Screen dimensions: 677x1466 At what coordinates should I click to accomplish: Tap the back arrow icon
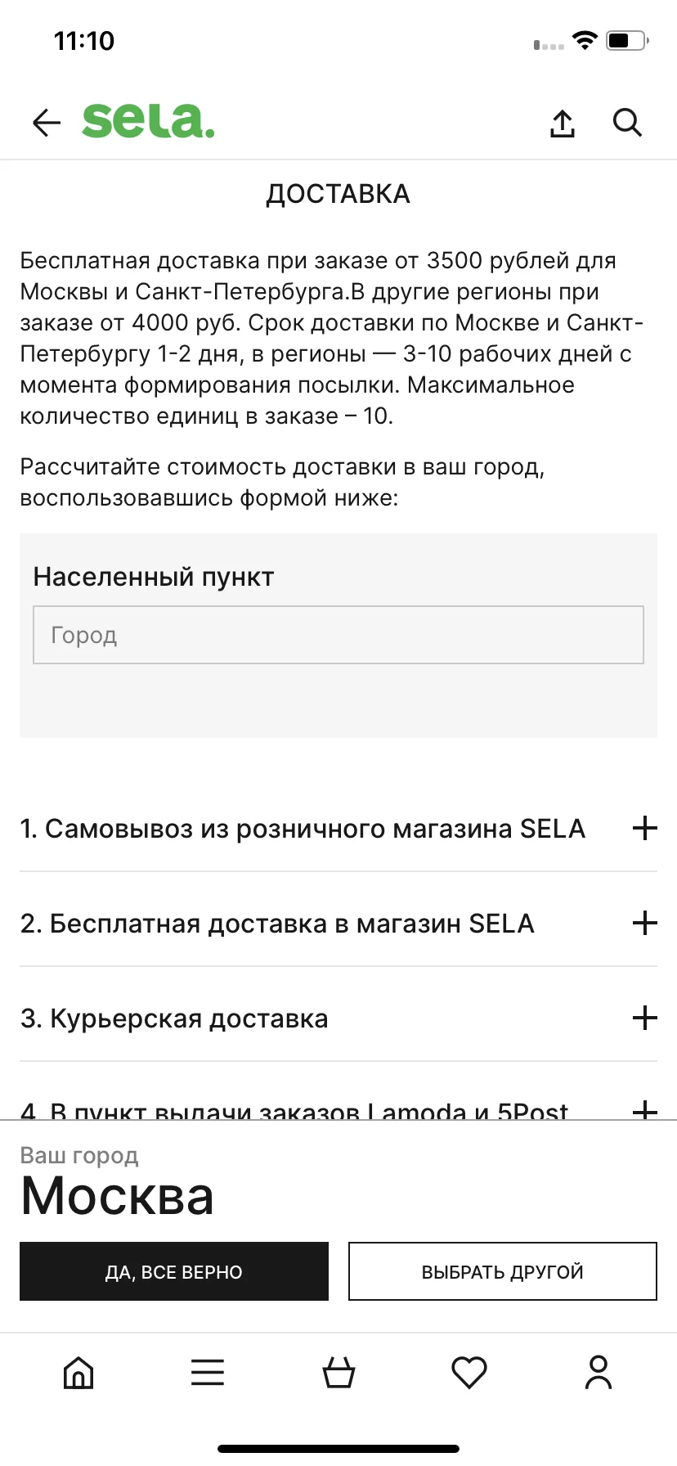pos(47,123)
